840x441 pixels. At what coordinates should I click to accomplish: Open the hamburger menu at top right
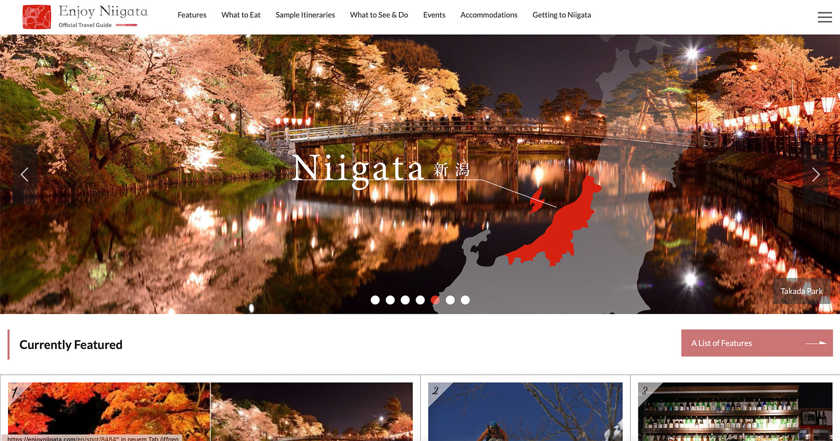(824, 17)
